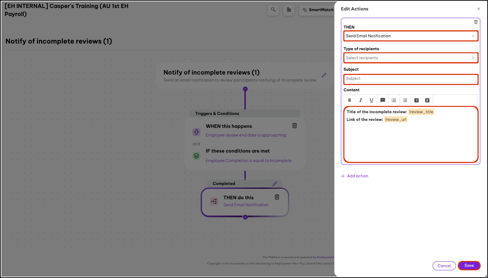Viewport: 488px width, 278px height.
Task: Apply heading 2 style
Action: tap(427, 100)
